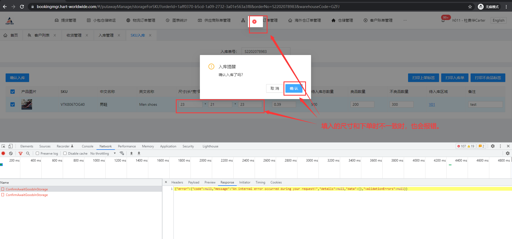Select the first ConfirmAwaitGoodsInStorage request
Image resolution: width=512 pixels, height=239 pixels.
(27, 189)
